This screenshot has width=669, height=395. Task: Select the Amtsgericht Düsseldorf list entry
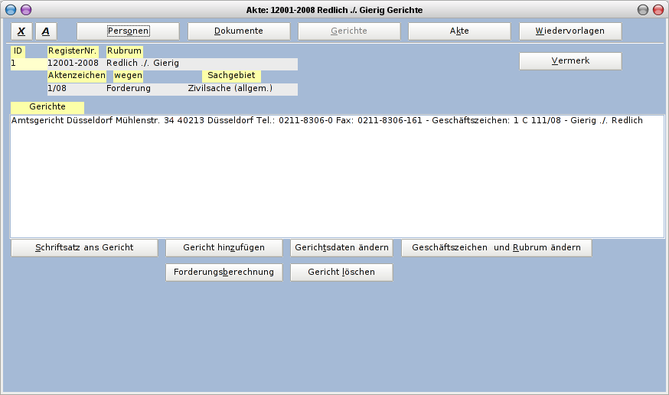coord(327,121)
